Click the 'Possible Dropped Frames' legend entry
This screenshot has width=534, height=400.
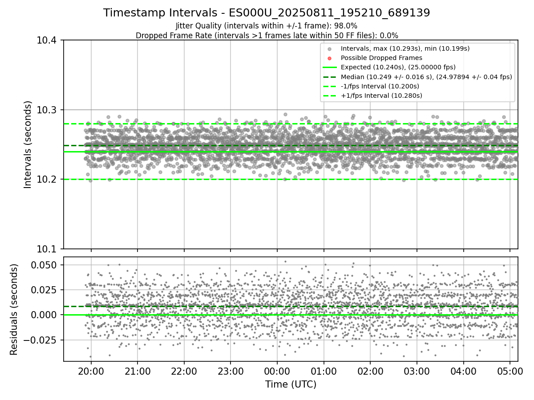click(x=381, y=58)
